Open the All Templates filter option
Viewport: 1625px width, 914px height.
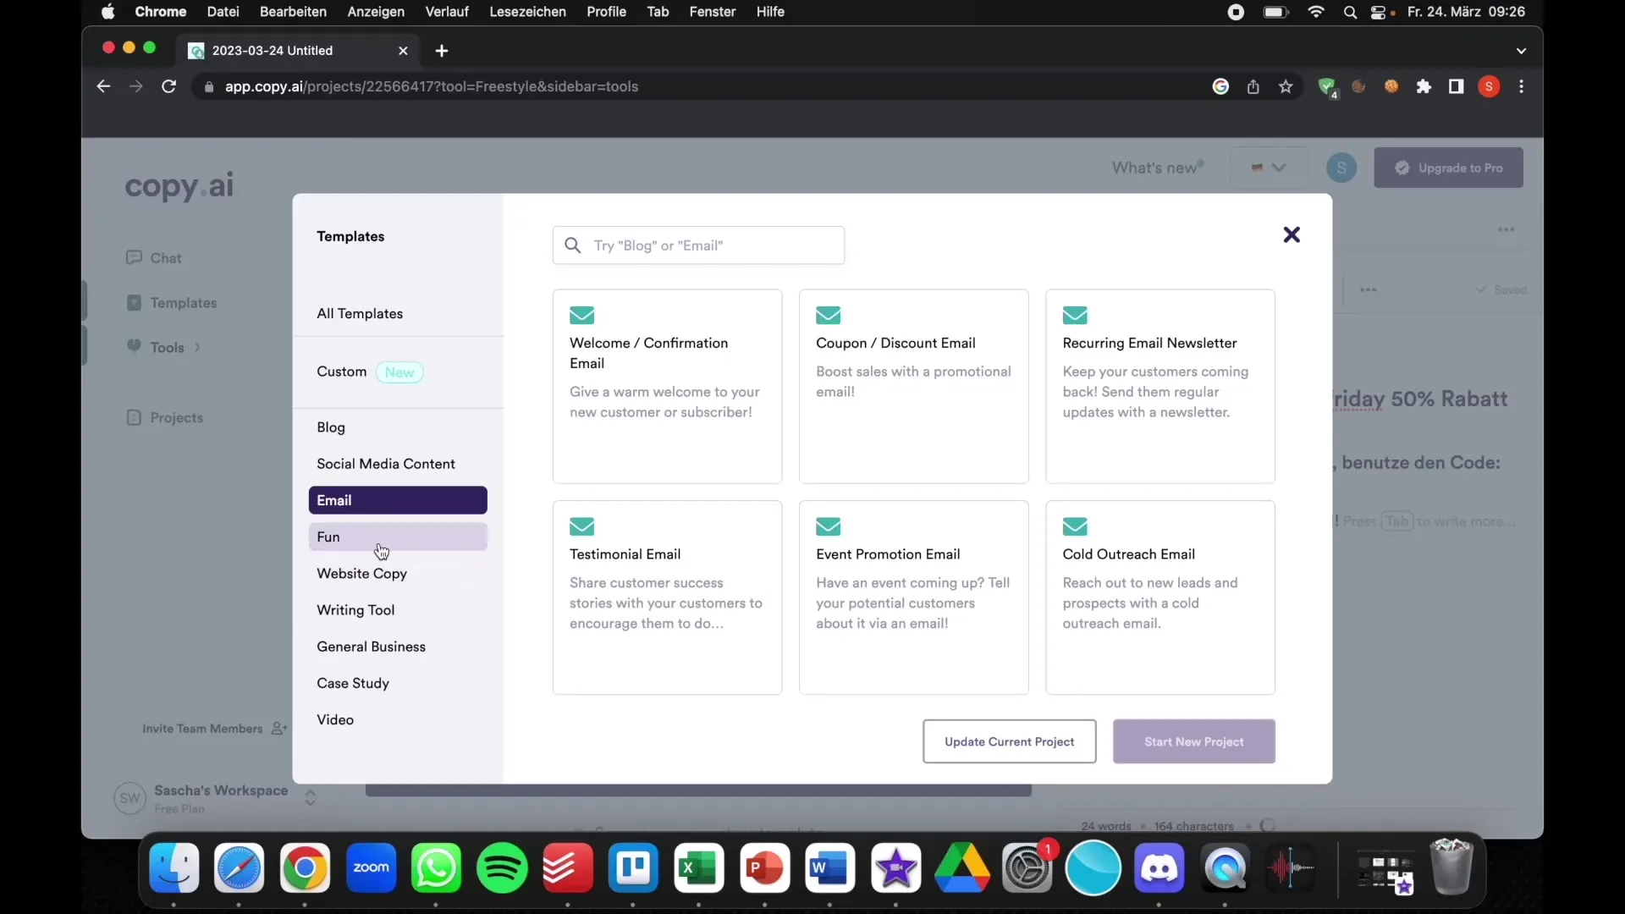click(x=360, y=312)
